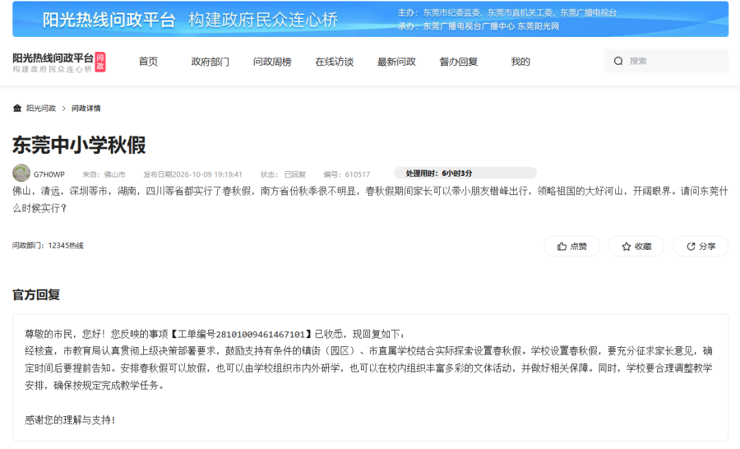Click the 阳光问政 breadcrumb link
Image resolution: width=740 pixels, height=449 pixels.
[41, 108]
